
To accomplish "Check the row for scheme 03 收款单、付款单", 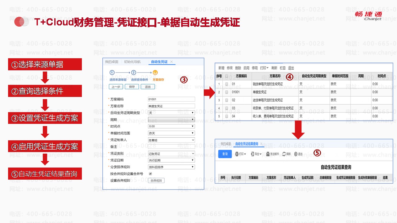I will click(x=227, y=108).
